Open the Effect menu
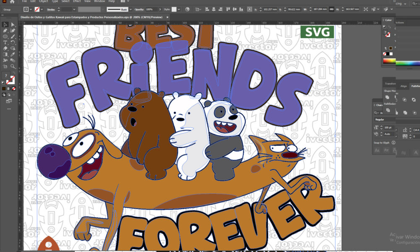This screenshot has height=252, width=420. tap(76, 1)
